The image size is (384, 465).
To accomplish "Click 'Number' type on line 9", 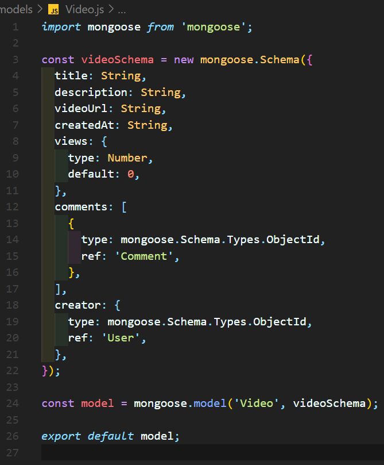I will point(127,157).
